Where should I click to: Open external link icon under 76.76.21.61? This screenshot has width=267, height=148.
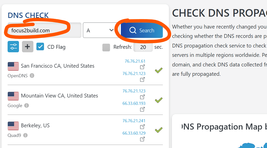[x=142, y=67]
